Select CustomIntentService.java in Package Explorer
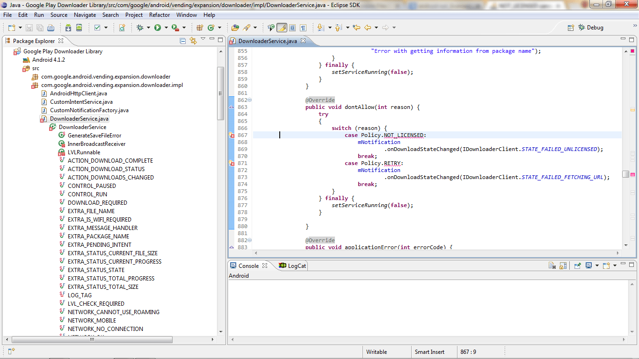639x359 pixels. [81, 102]
